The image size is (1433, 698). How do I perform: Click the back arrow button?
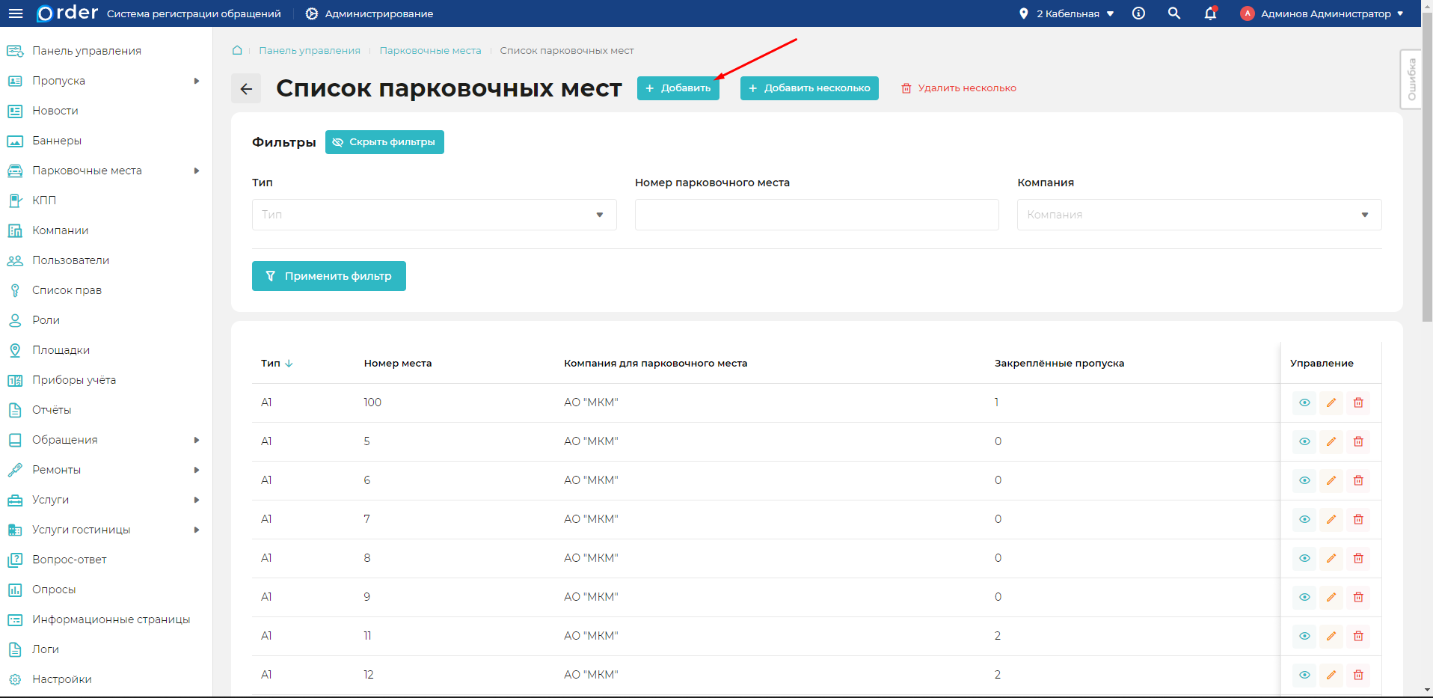[246, 88]
